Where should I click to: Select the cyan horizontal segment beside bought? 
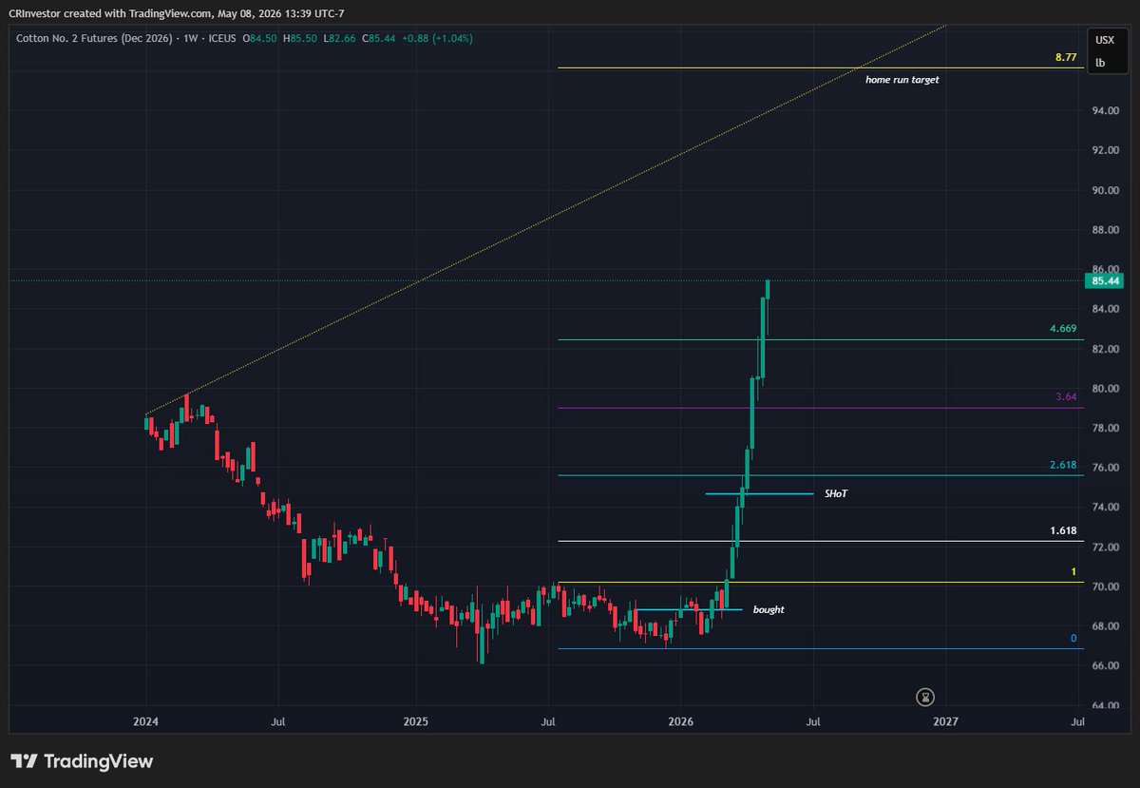click(x=689, y=609)
